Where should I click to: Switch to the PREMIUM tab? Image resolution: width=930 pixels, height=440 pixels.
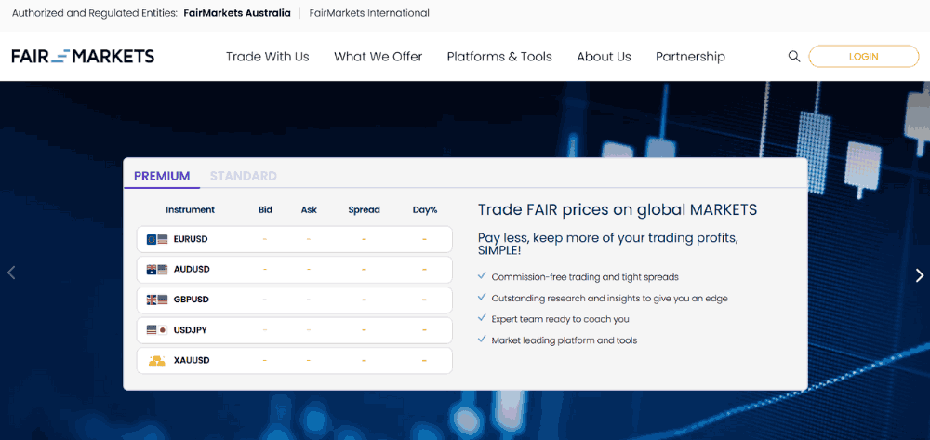[x=162, y=176]
